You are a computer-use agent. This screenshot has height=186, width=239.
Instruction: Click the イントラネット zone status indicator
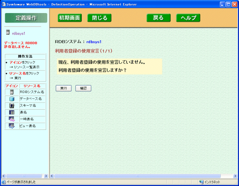[215, 182]
